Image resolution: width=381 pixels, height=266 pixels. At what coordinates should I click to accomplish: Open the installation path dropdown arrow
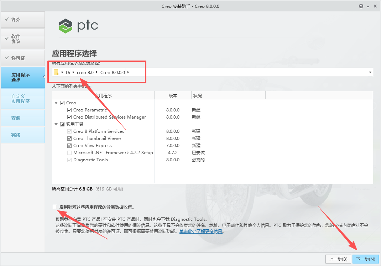pyautogui.click(x=369, y=72)
